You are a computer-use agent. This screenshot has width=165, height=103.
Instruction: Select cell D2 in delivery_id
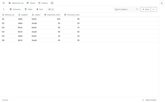(3, 23)
